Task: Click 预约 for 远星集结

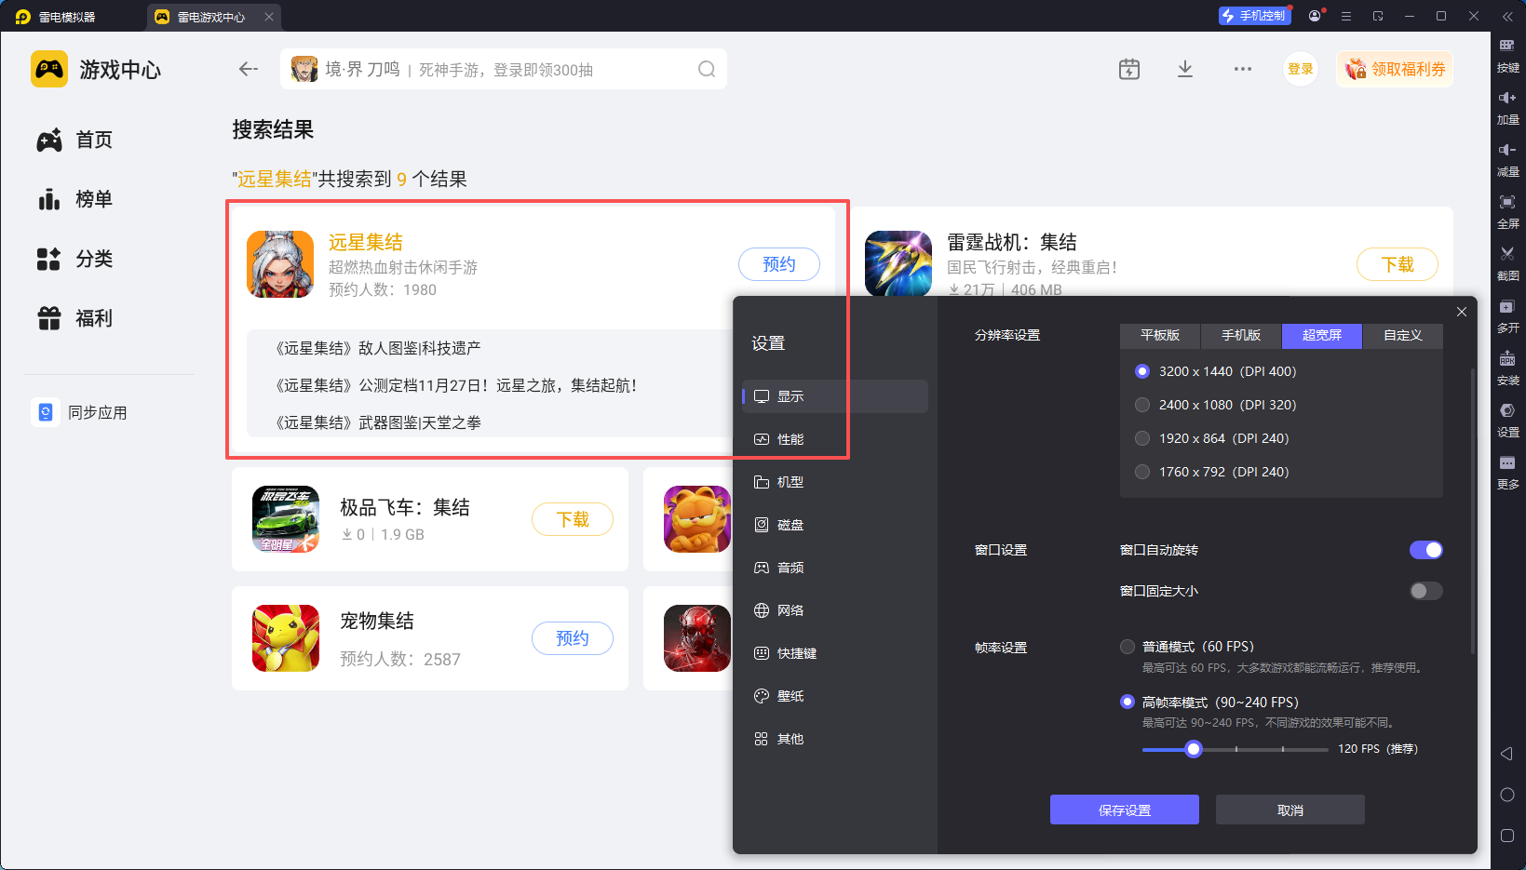Action: pyautogui.click(x=779, y=264)
